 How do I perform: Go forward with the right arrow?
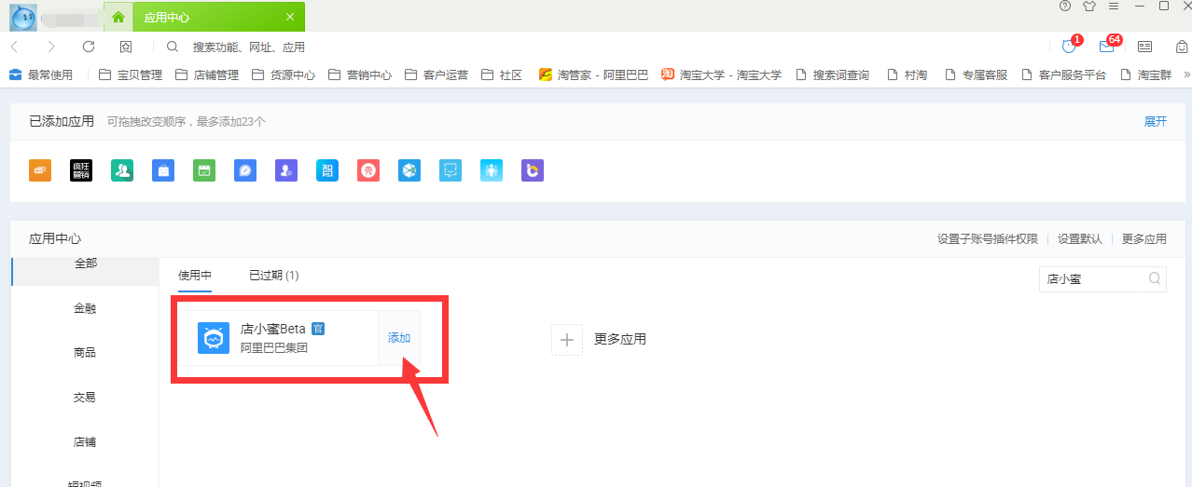[50, 47]
